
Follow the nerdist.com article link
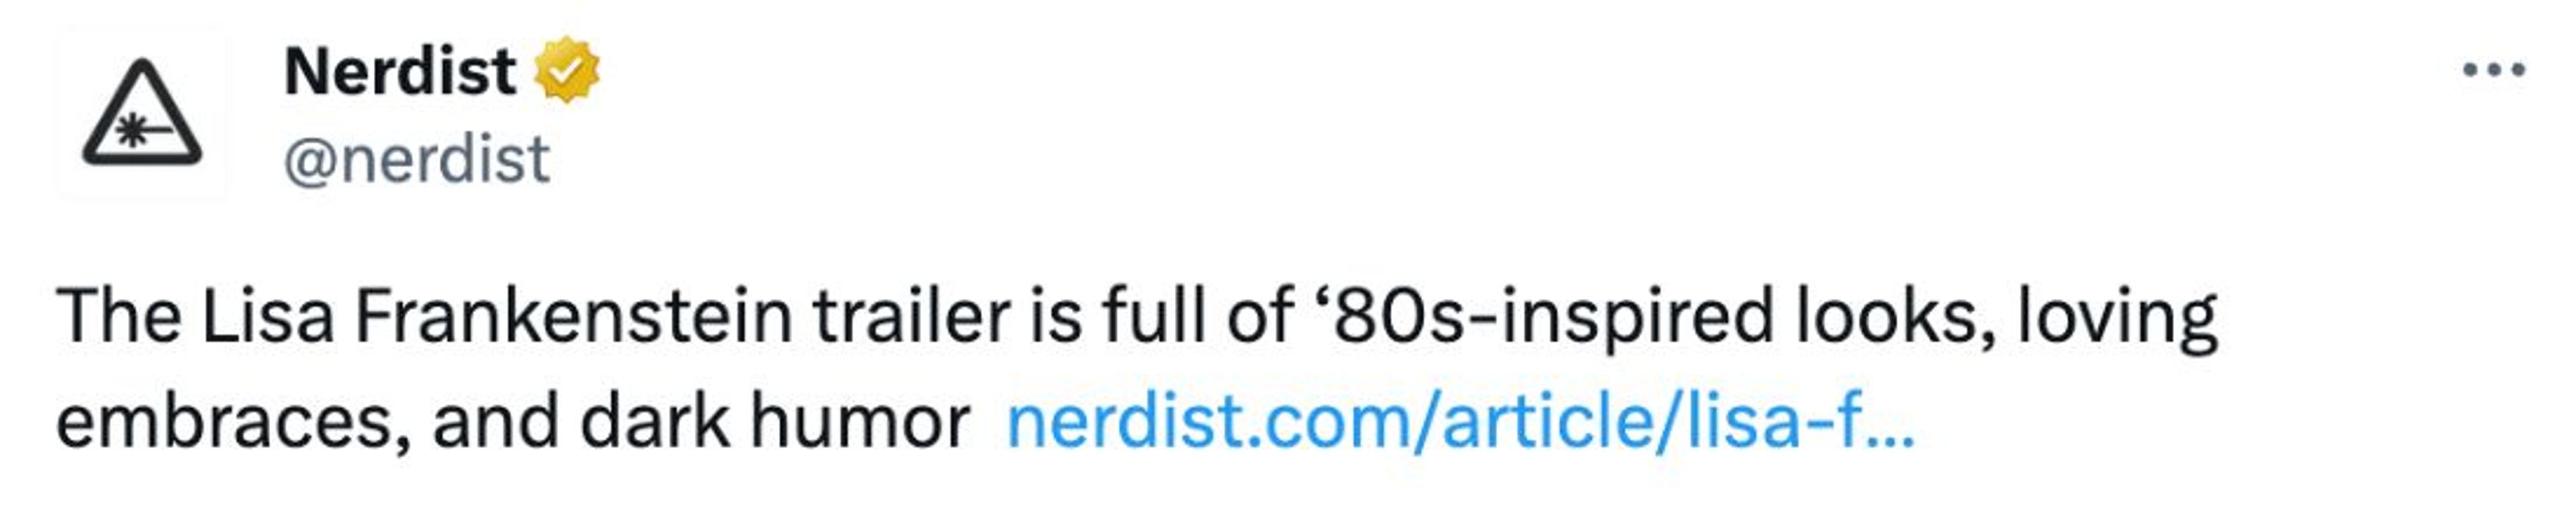pyautogui.click(x=1459, y=422)
